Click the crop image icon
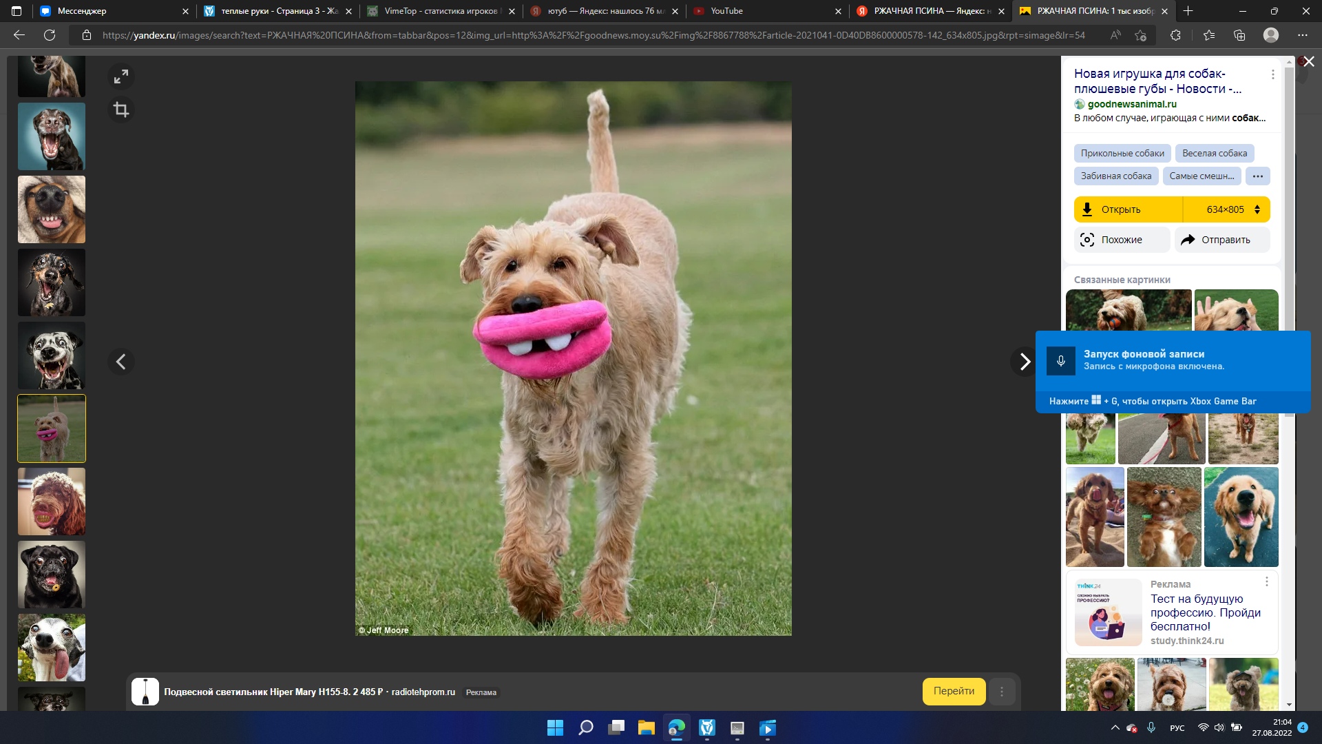1322x744 pixels. [121, 110]
